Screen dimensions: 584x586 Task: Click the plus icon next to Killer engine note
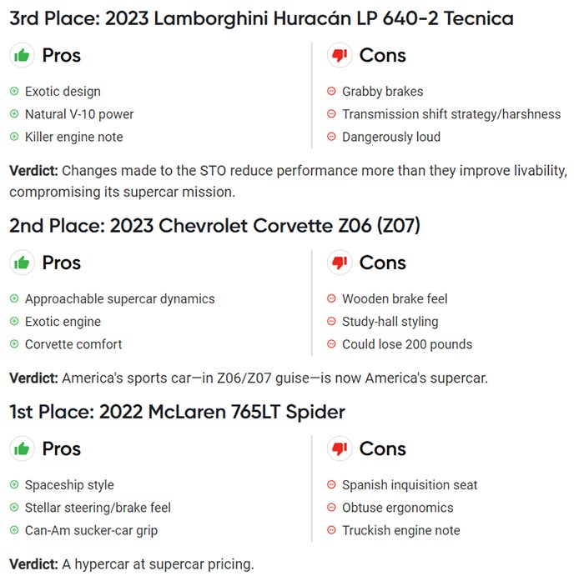(14, 137)
